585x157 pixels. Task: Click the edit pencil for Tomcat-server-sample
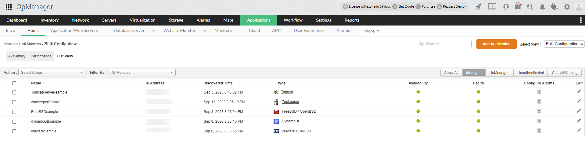click(x=579, y=92)
